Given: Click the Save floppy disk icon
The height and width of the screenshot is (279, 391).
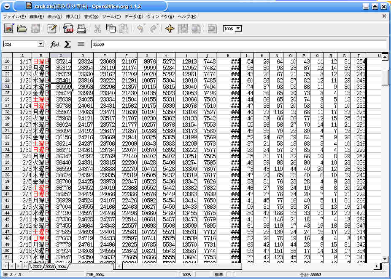Looking at the screenshot, I should click(x=35, y=29).
